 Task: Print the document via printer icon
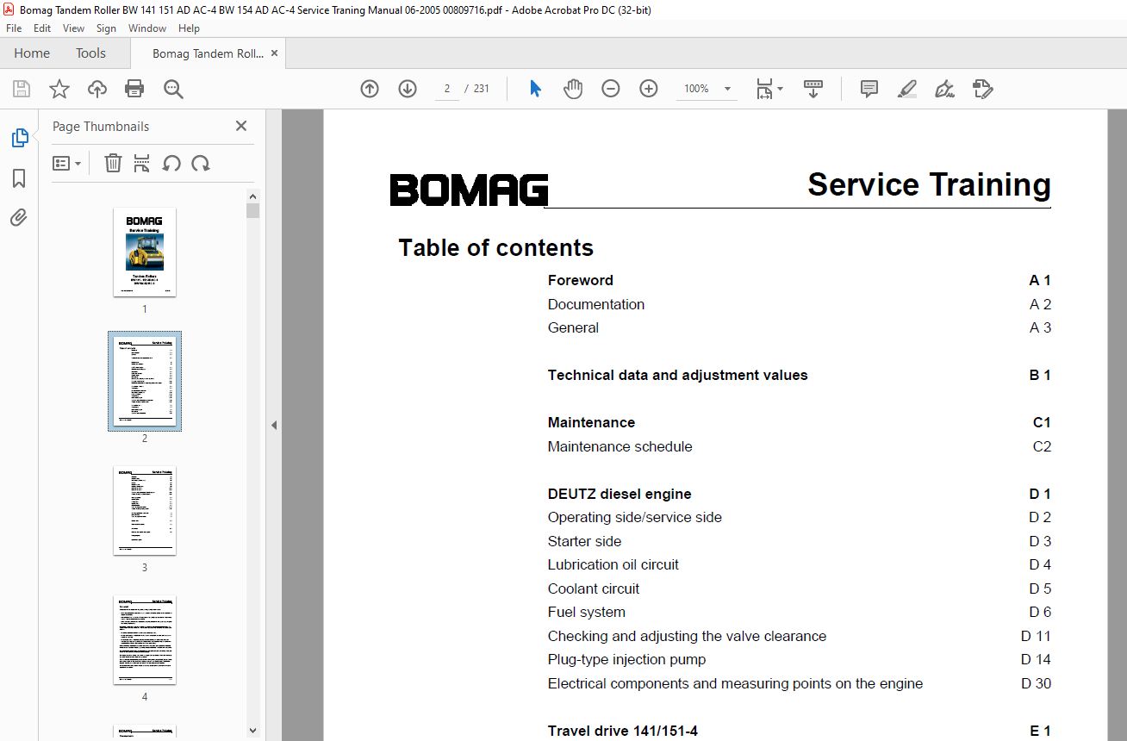tap(134, 89)
